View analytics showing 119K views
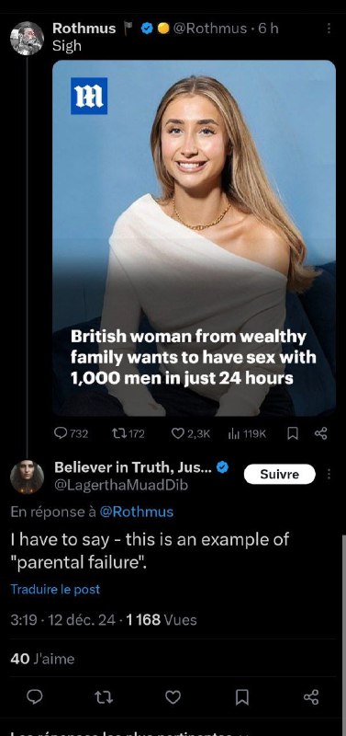 coord(246,433)
